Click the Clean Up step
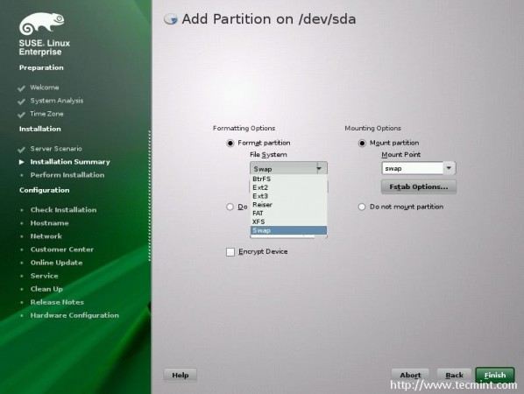Viewport: 524px width, 394px height. [x=46, y=289]
